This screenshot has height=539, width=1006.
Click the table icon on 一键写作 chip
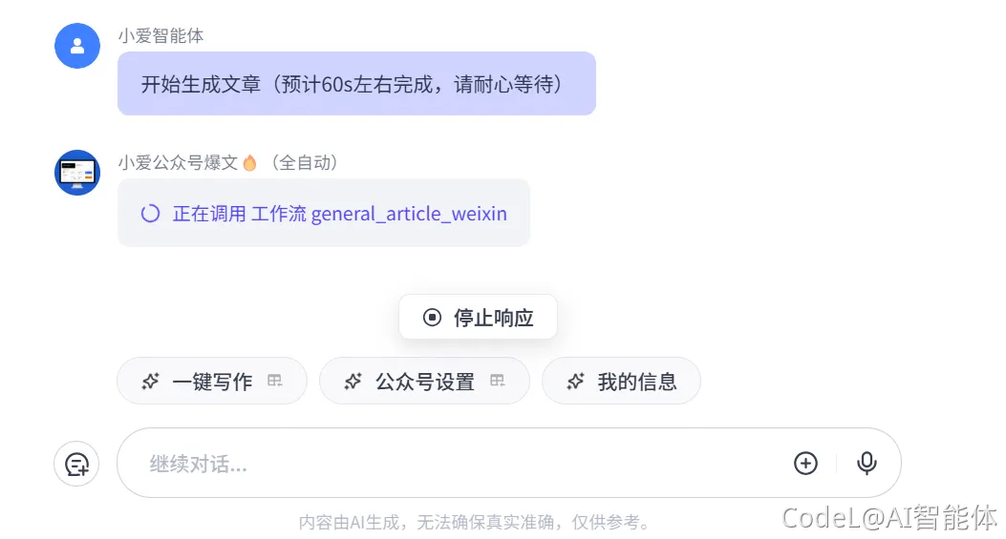pos(275,381)
